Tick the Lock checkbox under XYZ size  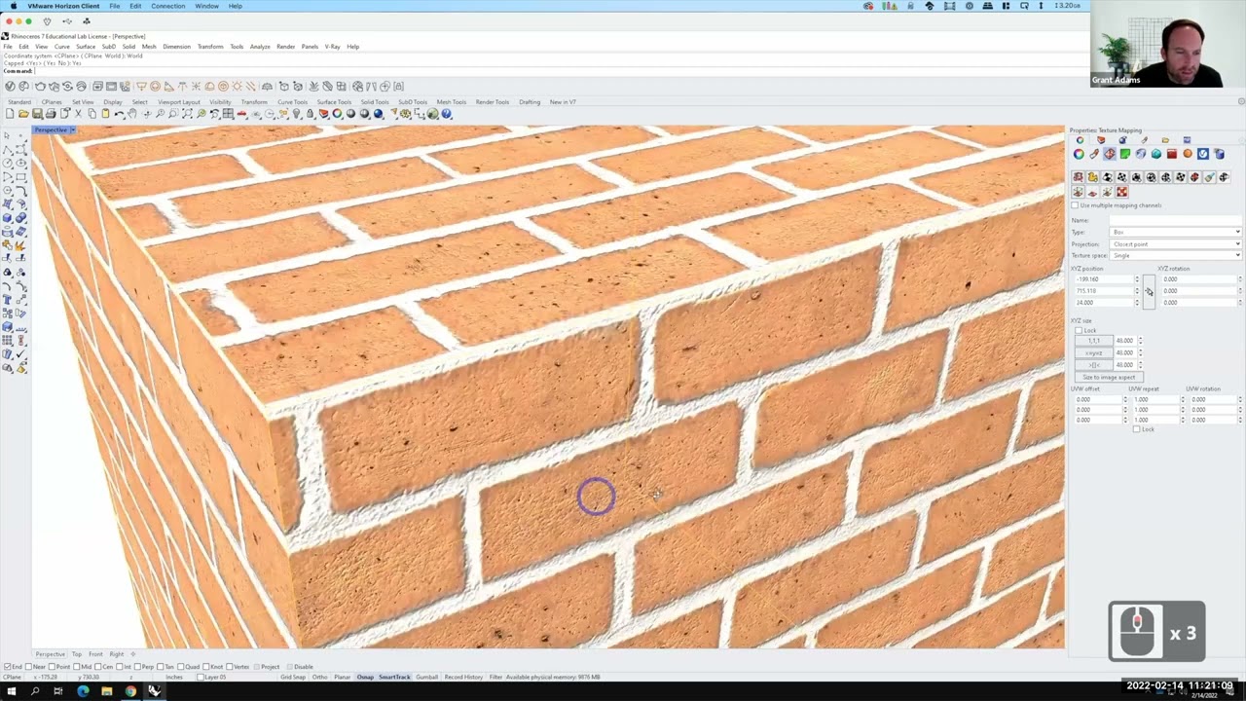click(x=1079, y=331)
